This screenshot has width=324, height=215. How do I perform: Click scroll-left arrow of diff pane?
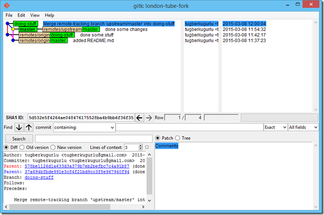pyautogui.click(x=6, y=207)
